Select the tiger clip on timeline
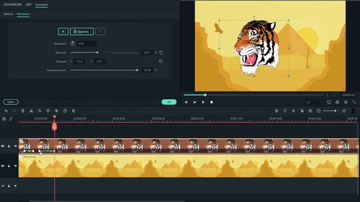 (x=188, y=145)
